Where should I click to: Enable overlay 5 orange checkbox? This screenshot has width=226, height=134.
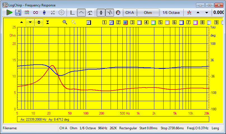(167, 23)
